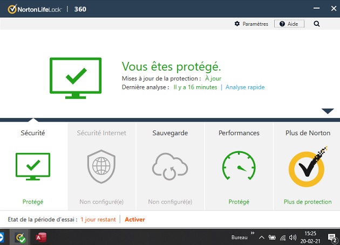The height and width of the screenshot is (245, 340).
Task: Click the Aide question mark icon
Action: pos(282,24)
